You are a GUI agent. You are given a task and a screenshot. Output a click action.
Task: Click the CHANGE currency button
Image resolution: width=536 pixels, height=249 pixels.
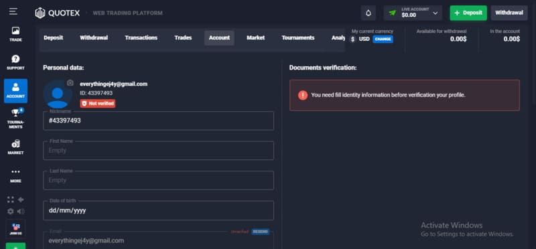(383, 39)
